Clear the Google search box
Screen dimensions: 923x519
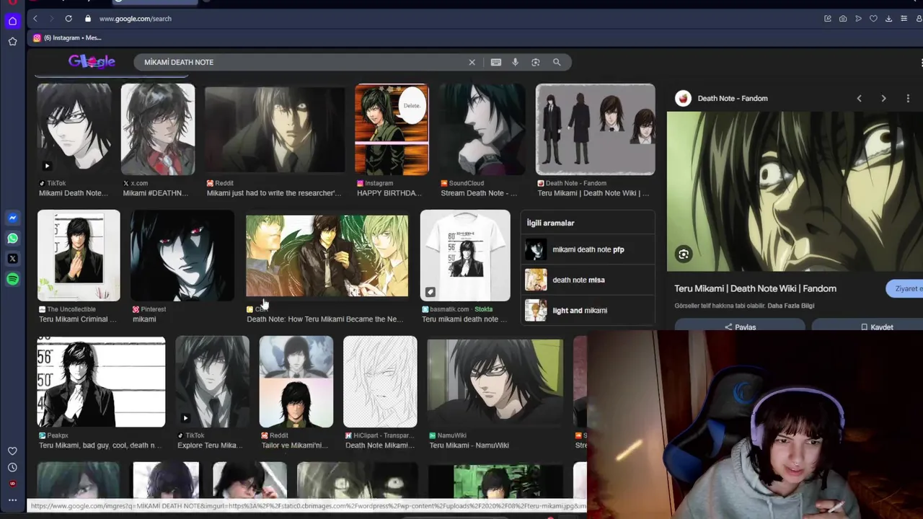[472, 62]
